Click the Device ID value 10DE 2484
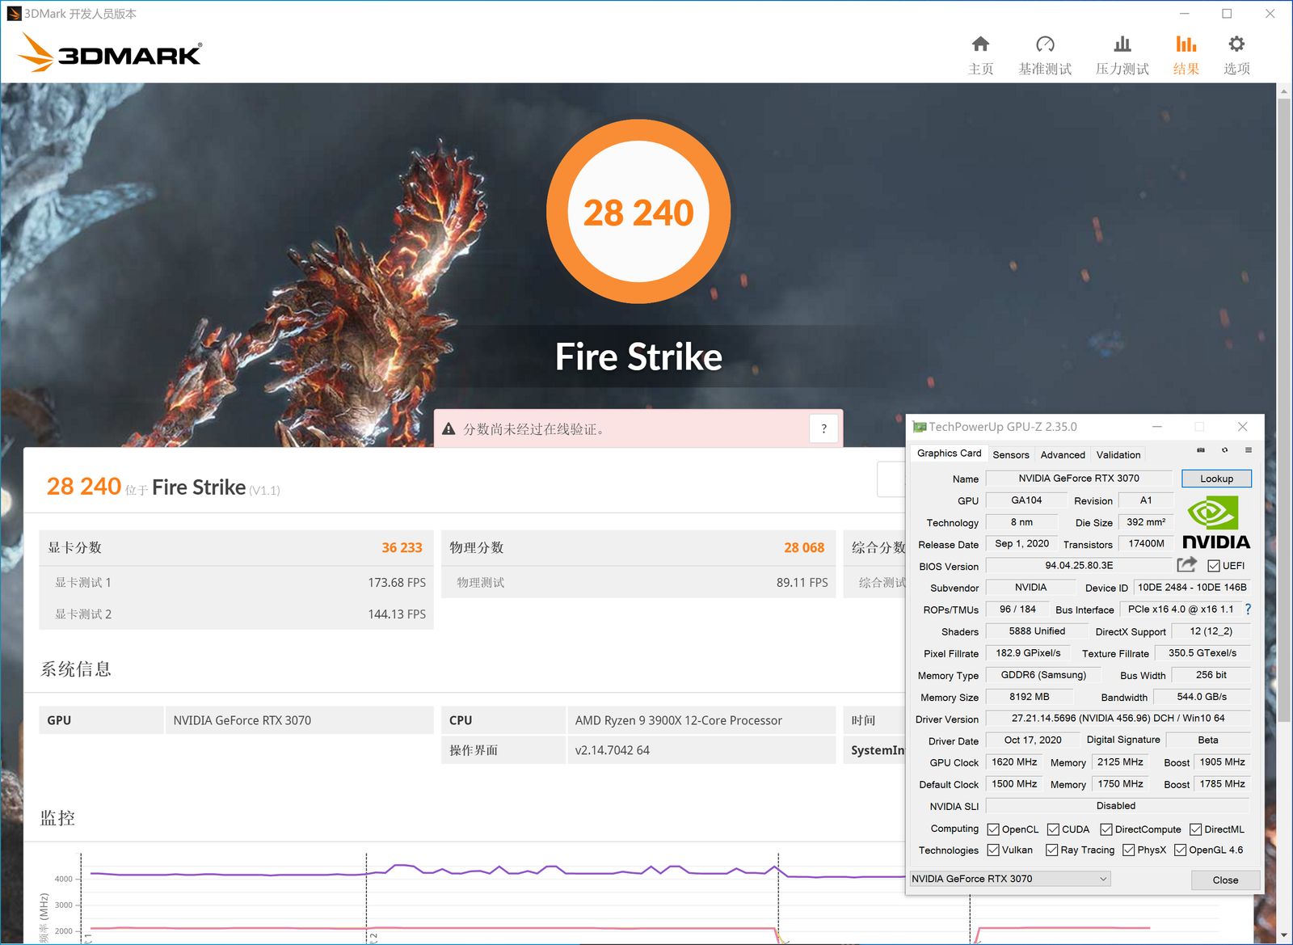1293x945 pixels. click(x=1192, y=588)
